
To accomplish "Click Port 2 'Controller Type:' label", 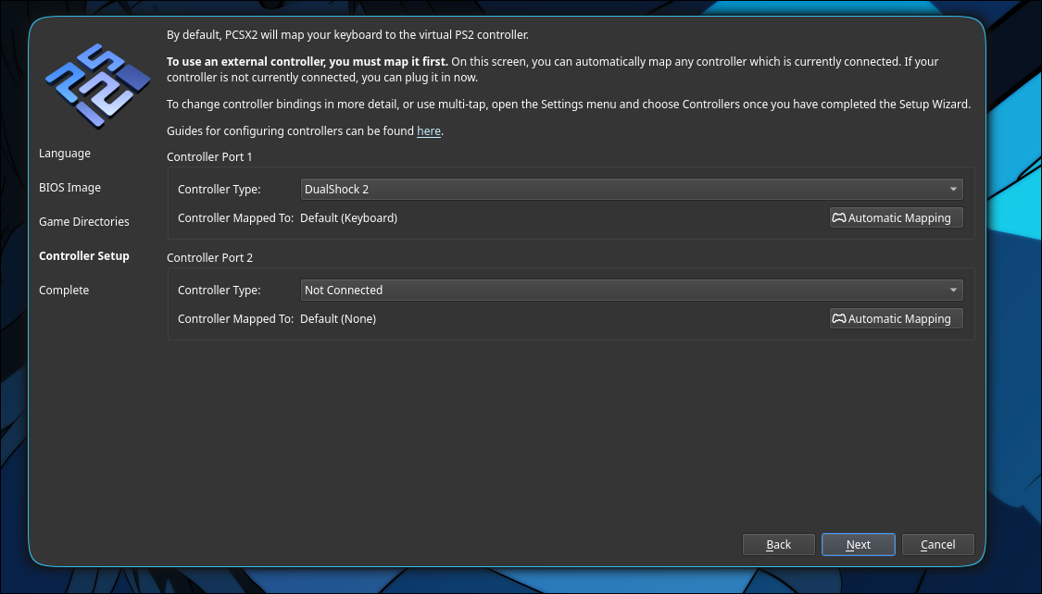I will point(220,290).
